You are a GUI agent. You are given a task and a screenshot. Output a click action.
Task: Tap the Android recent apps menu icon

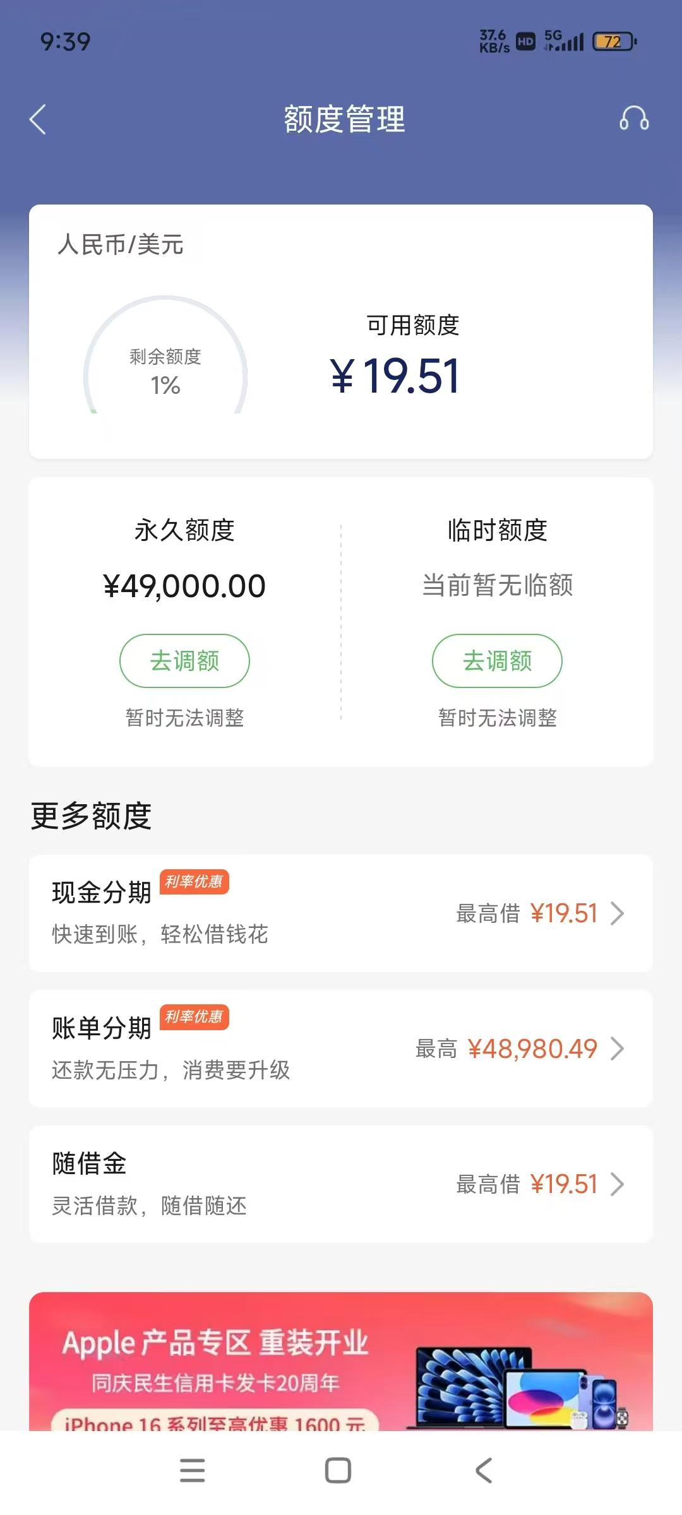pos(192,1470)
